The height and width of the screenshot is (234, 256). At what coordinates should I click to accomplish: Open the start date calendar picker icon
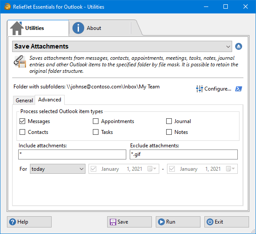[x=150, y=169]
